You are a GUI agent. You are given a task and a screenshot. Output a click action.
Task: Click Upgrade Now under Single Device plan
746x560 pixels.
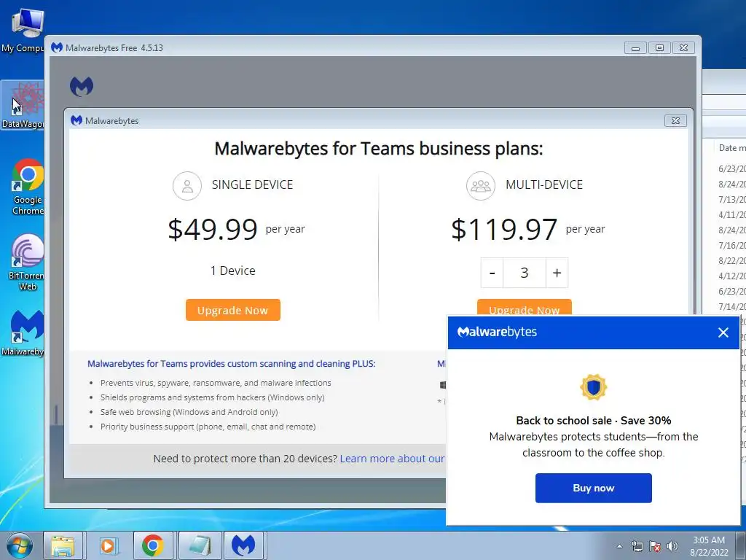[232, 310]
